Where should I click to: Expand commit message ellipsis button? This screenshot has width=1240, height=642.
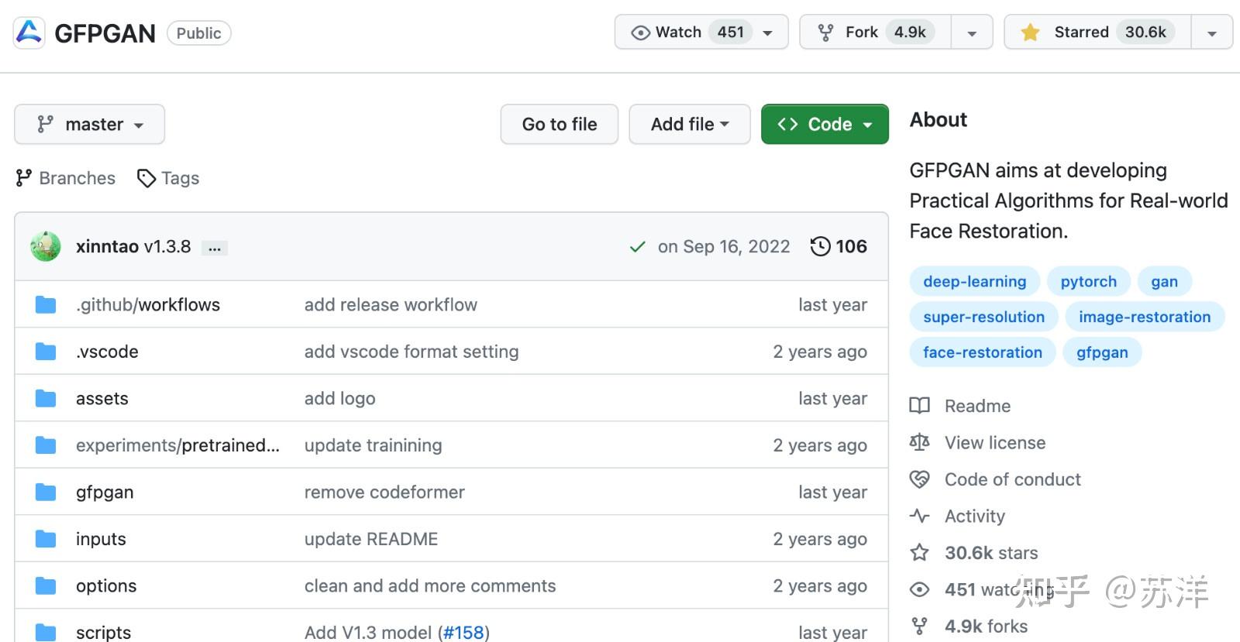coord(214,248)
